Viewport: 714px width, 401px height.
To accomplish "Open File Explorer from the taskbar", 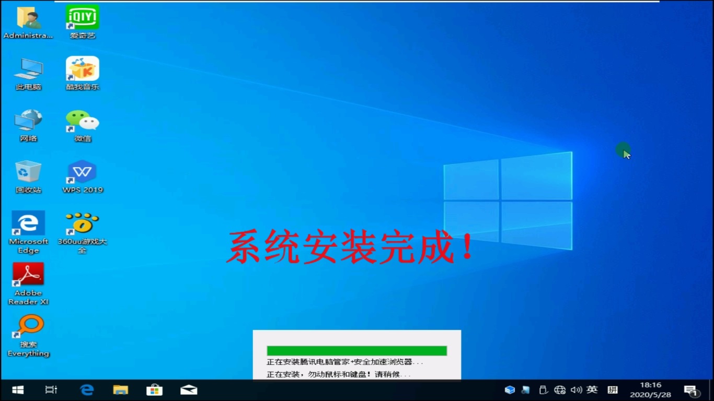I will click(120, 390).
